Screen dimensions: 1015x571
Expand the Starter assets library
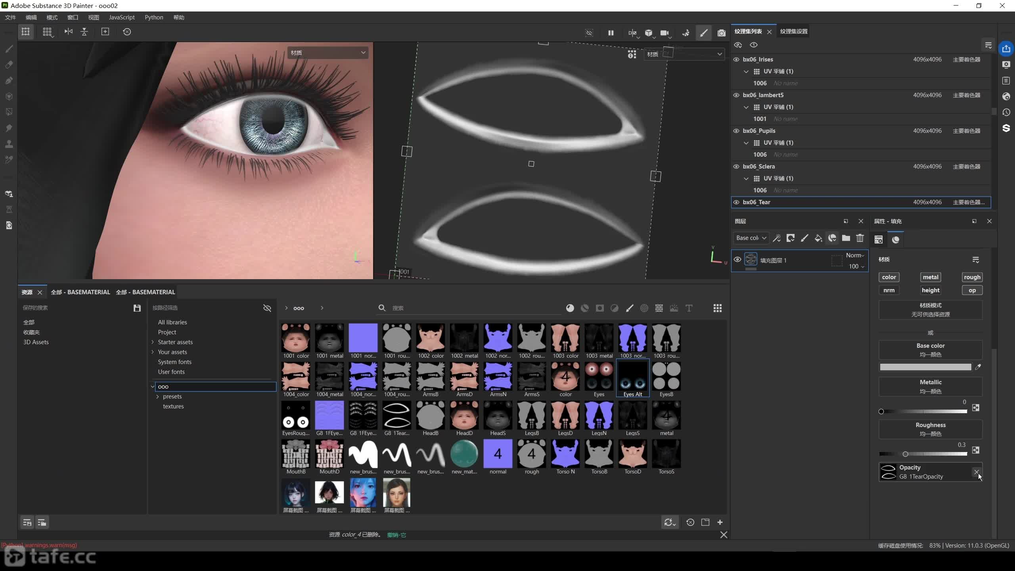coord(153,342)
